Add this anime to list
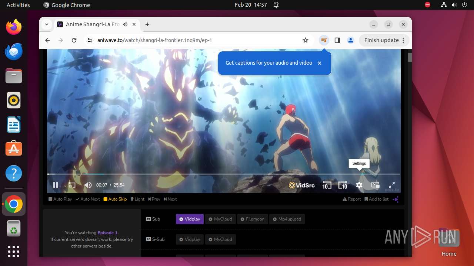Screen dimensions: 474x266 377,199
